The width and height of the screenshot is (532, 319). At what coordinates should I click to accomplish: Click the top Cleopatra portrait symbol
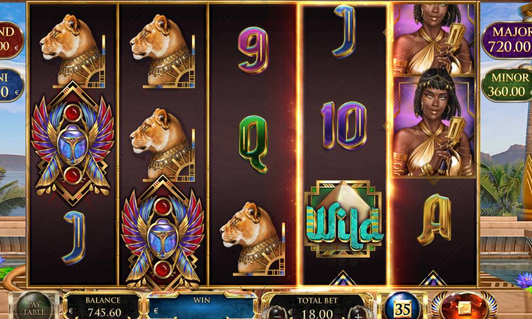[x=434, y=39]
